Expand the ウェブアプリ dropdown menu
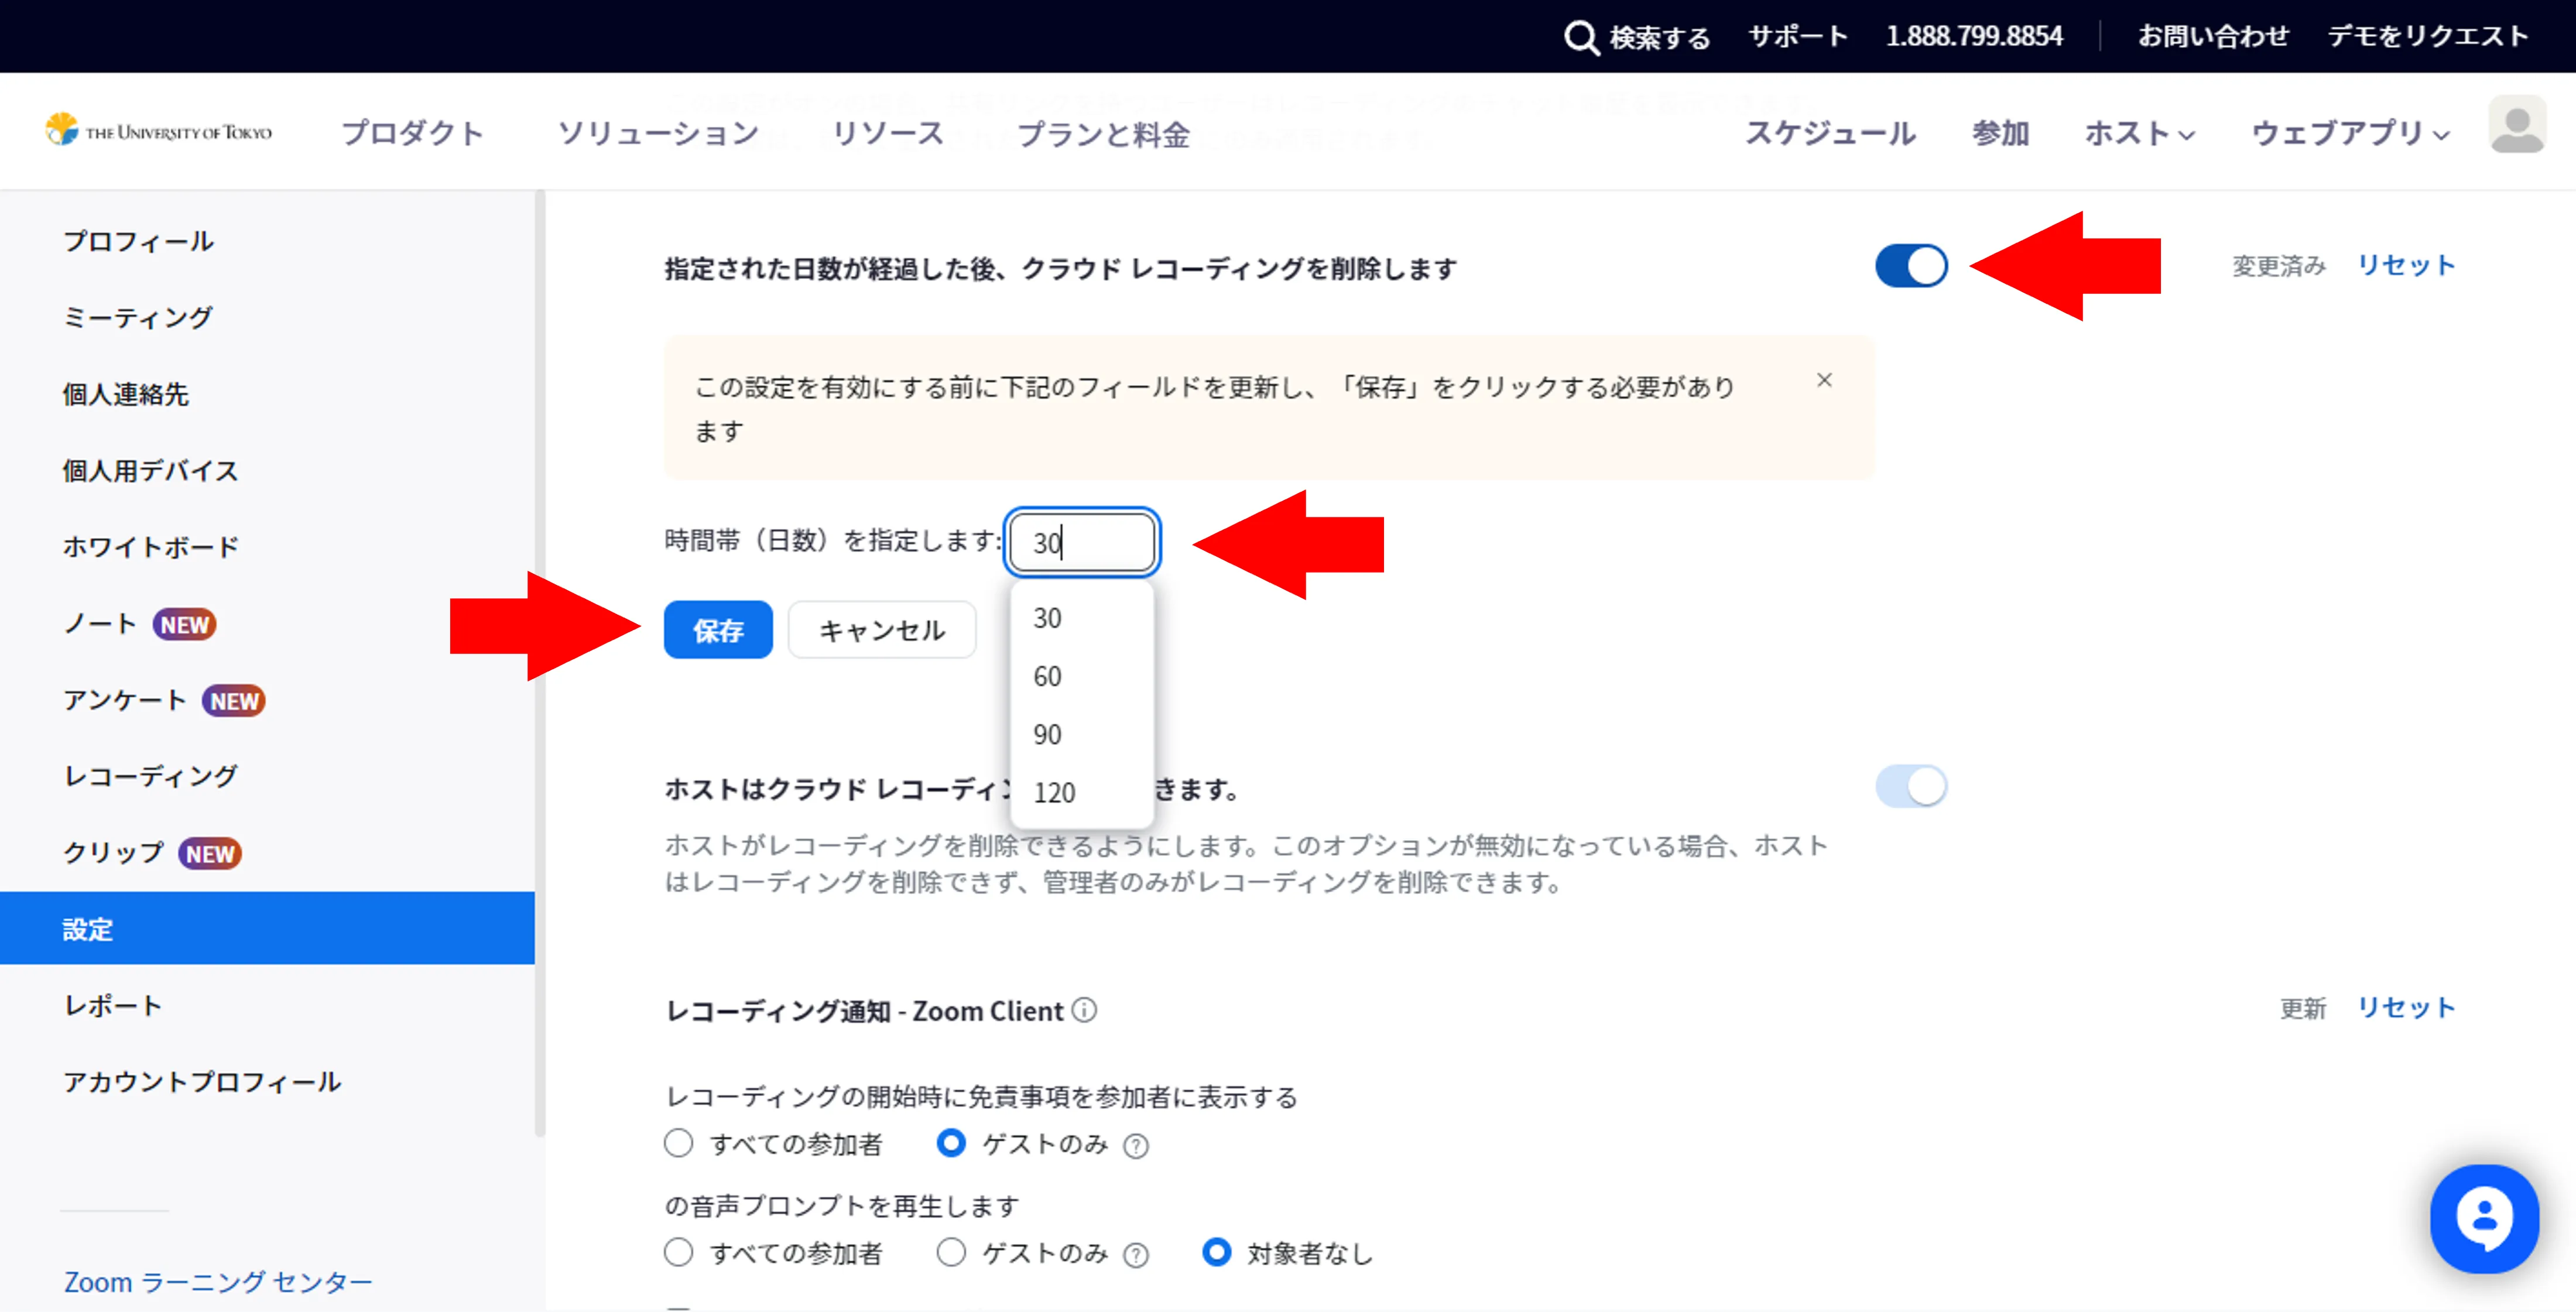The width and height of the screenshot is (2576, 1312). pos(2349,133)
